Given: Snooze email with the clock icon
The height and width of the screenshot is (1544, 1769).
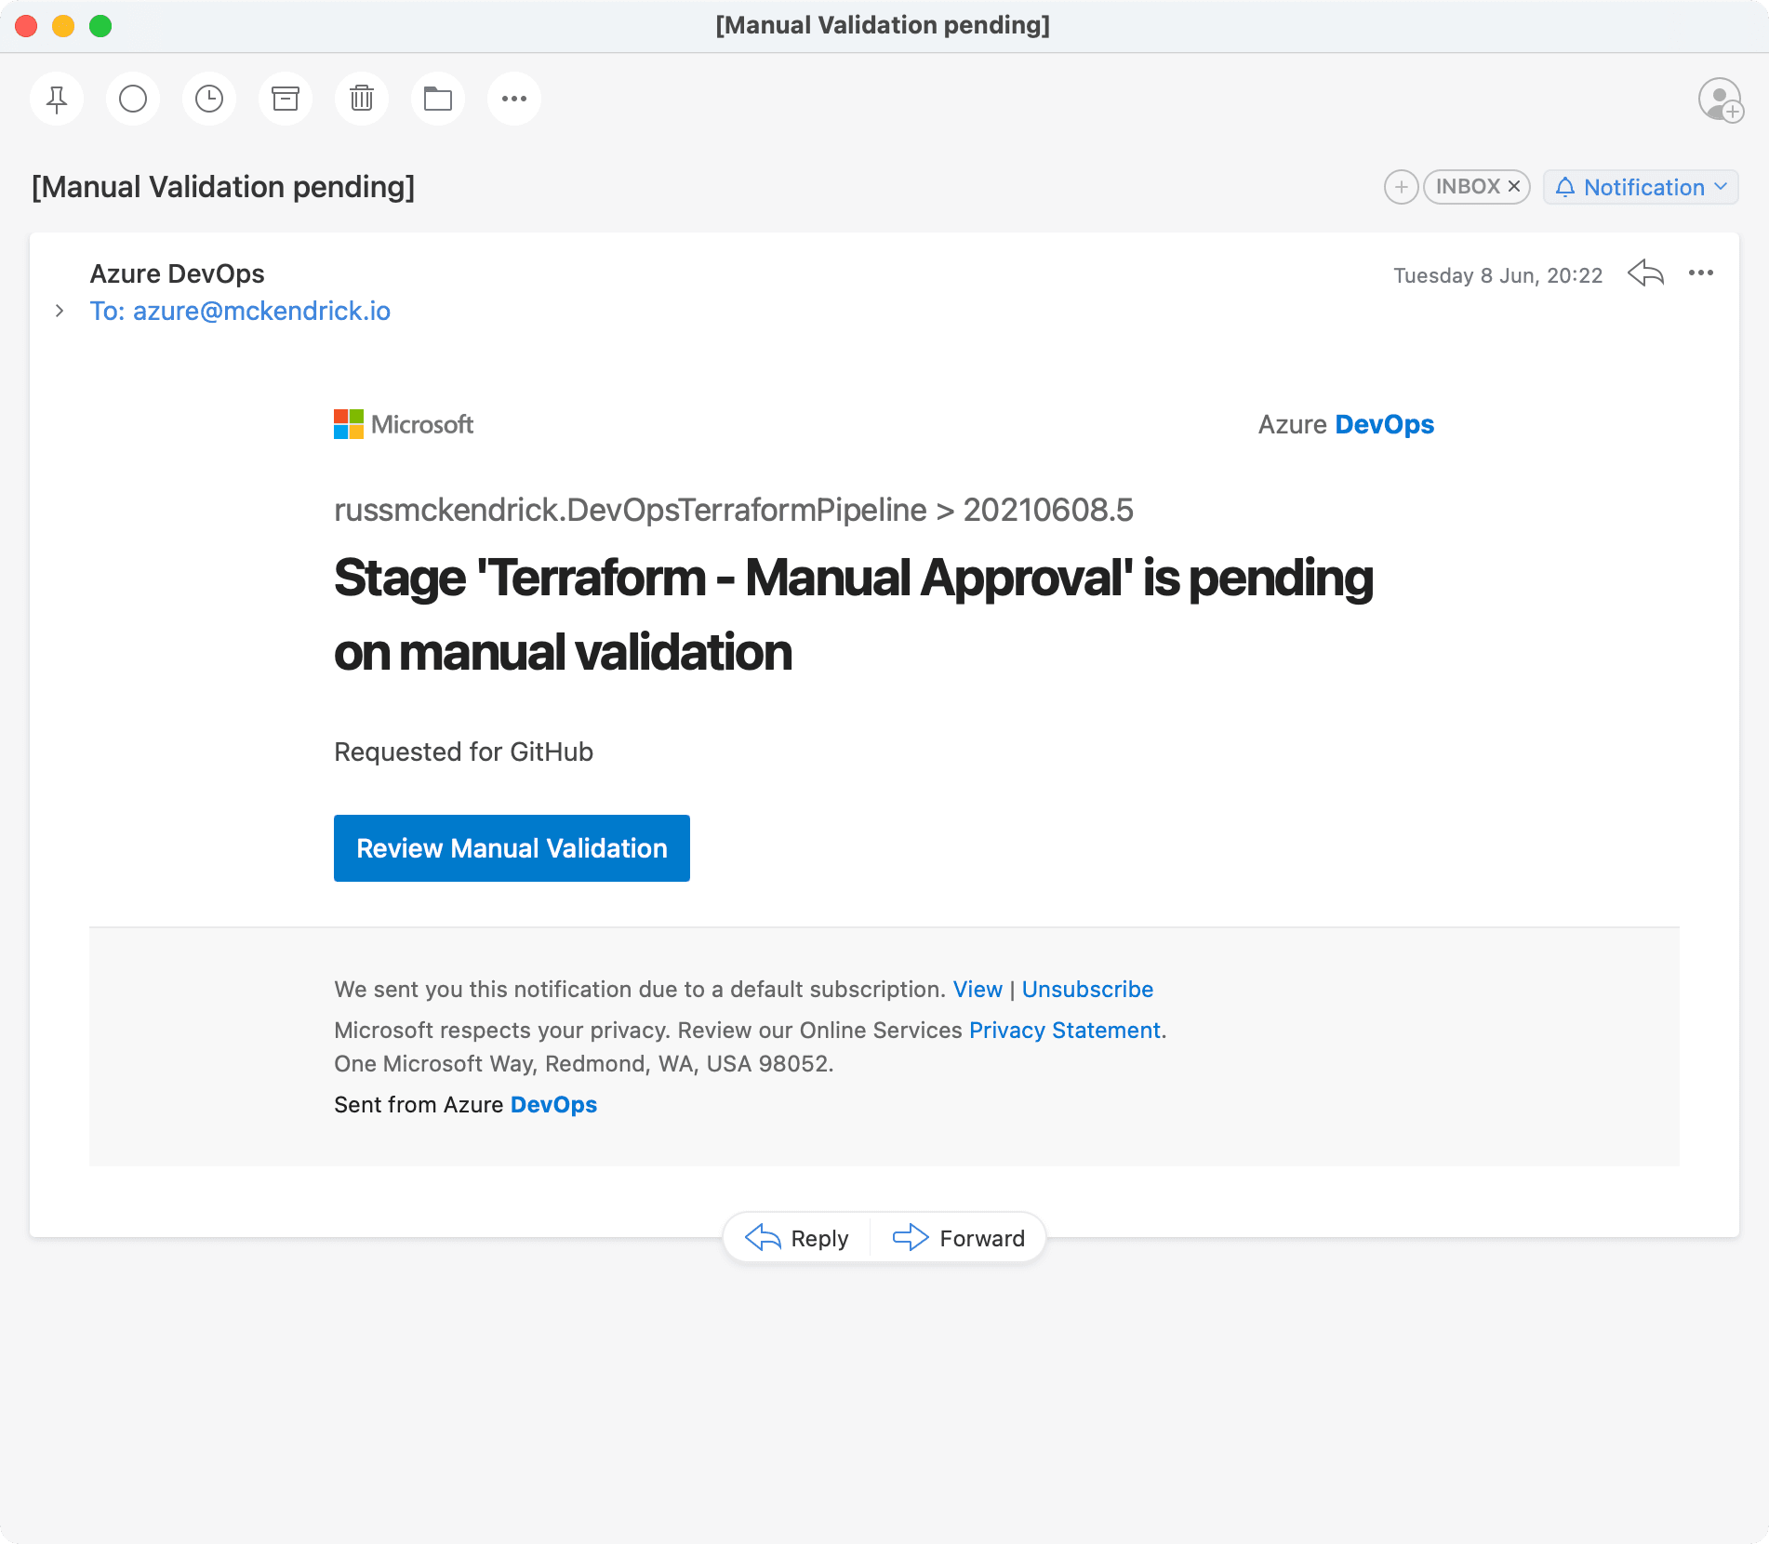Looking at the screenshot, I should click(x=209, y=99).
